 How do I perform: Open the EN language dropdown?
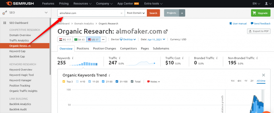click(256, 3)
